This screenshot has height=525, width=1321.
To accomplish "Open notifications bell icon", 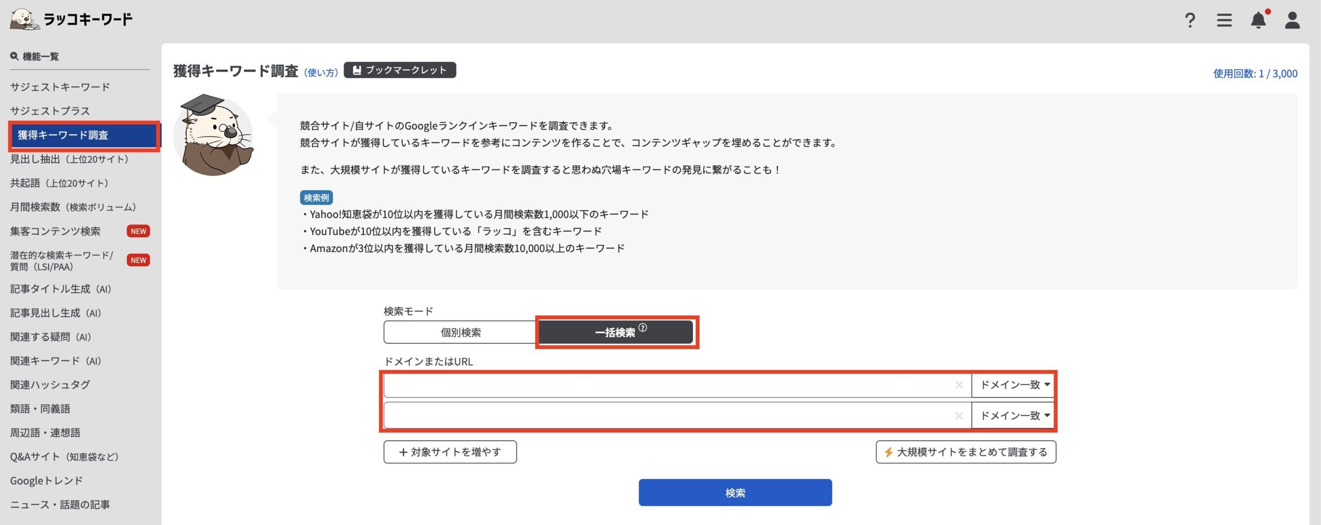I will [x=1258, y=20].
